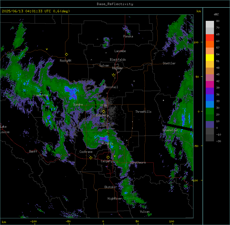
Task: Click the Olds town label
Action: tap(104, 105)
